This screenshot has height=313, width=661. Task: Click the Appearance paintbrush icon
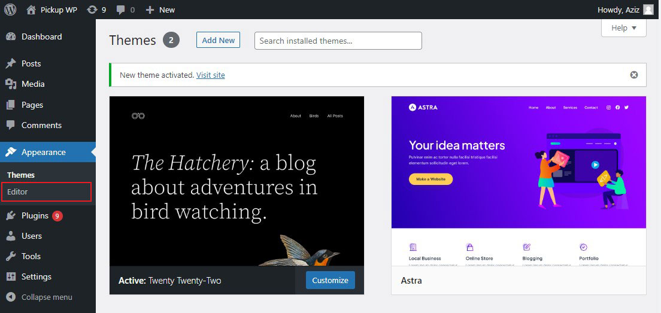tap(11, 152)
